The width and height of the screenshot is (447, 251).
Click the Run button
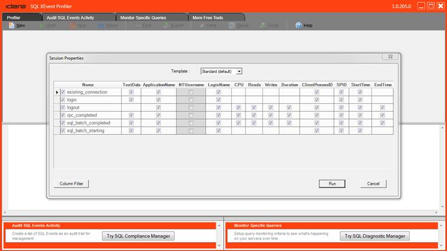tap(332, 184)
